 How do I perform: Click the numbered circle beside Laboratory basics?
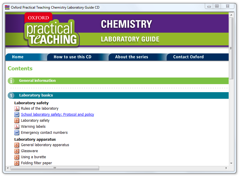click(11, 95)
